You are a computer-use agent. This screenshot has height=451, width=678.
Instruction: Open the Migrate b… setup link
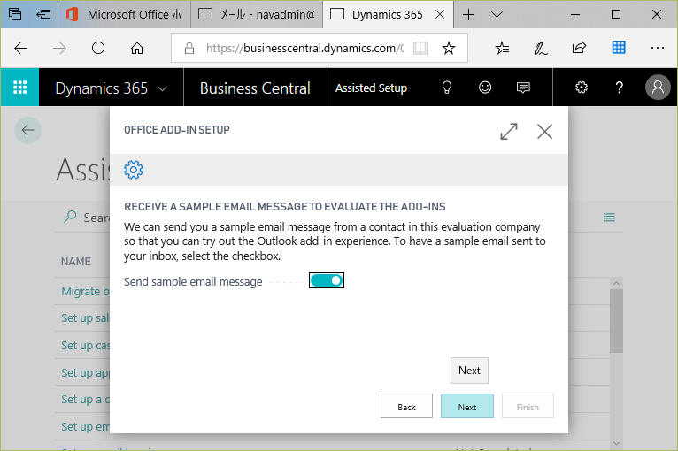[x=85, y=291]
